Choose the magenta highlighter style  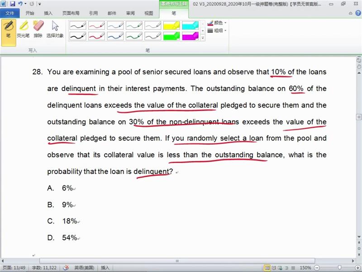(190, 36)
